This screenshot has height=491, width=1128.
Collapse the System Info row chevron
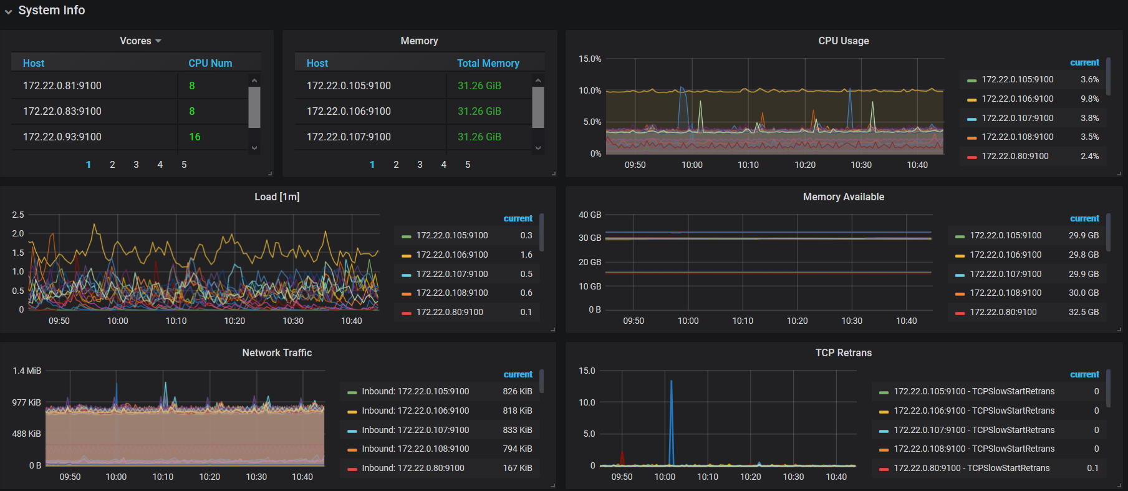pyautogui.click(x=9, y=11)
